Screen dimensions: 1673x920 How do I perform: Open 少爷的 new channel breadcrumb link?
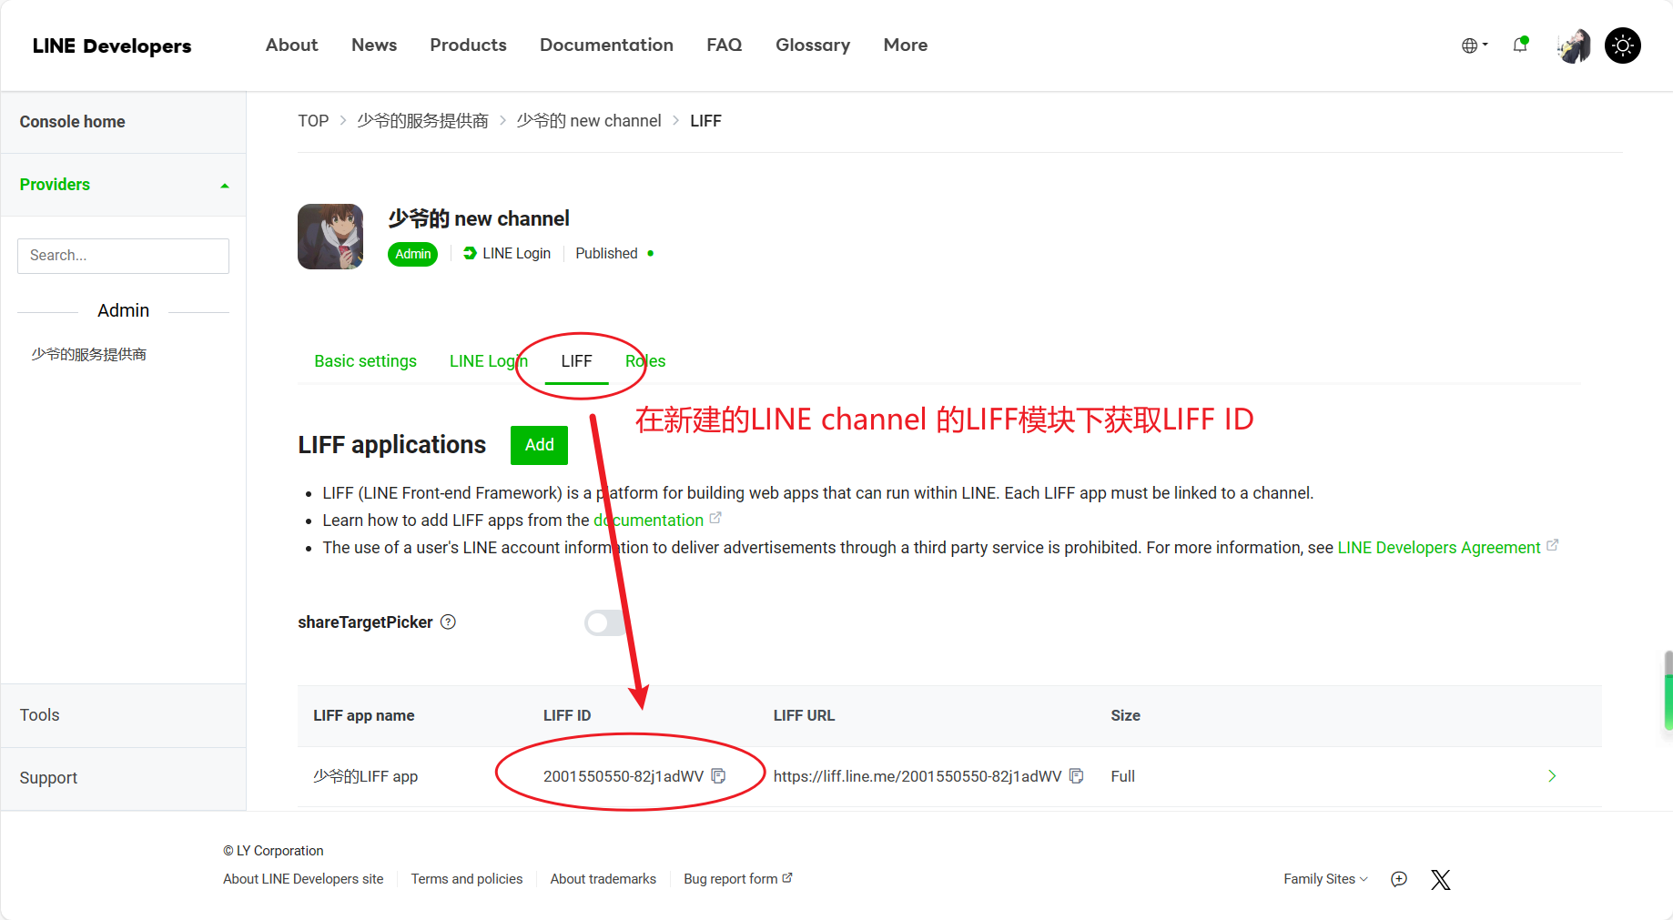pos(589,121)
